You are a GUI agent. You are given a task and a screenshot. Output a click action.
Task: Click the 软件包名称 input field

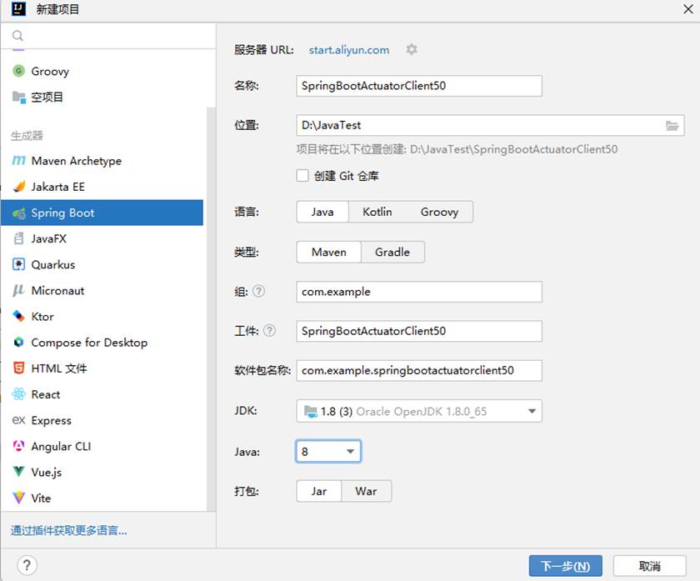[x=418, y=370]
